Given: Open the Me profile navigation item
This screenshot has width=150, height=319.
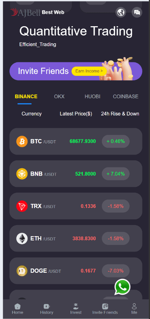Looking at the screenshot, I should pos(134,309).
